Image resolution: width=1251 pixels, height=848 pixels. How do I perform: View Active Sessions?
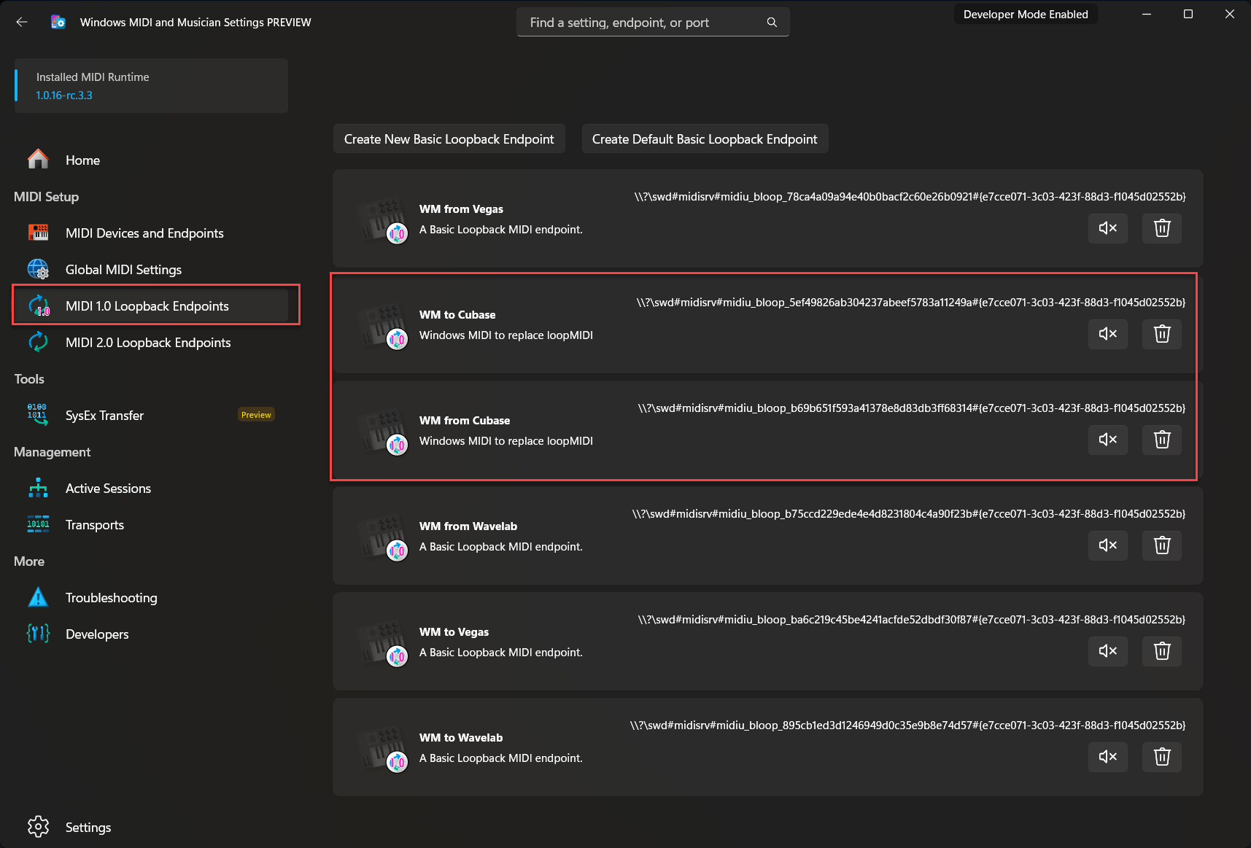pyautogui.click(x=151, y=489)
